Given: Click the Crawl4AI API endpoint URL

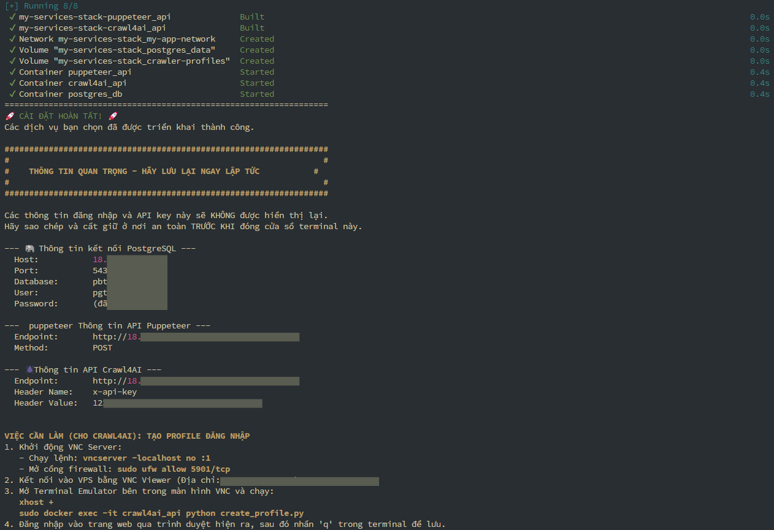Looking at the screenshot, I should click(x=196, y=381).
